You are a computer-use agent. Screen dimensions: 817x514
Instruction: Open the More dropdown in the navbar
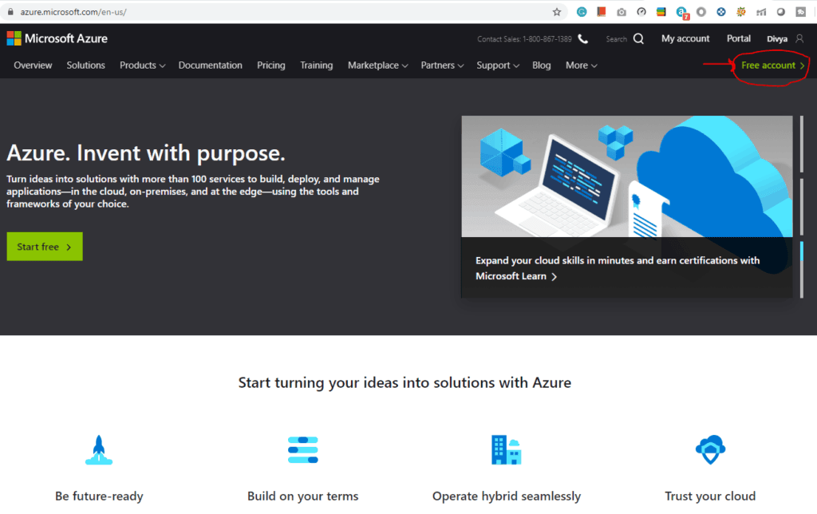pyautogui.click(x=581, y=65)
